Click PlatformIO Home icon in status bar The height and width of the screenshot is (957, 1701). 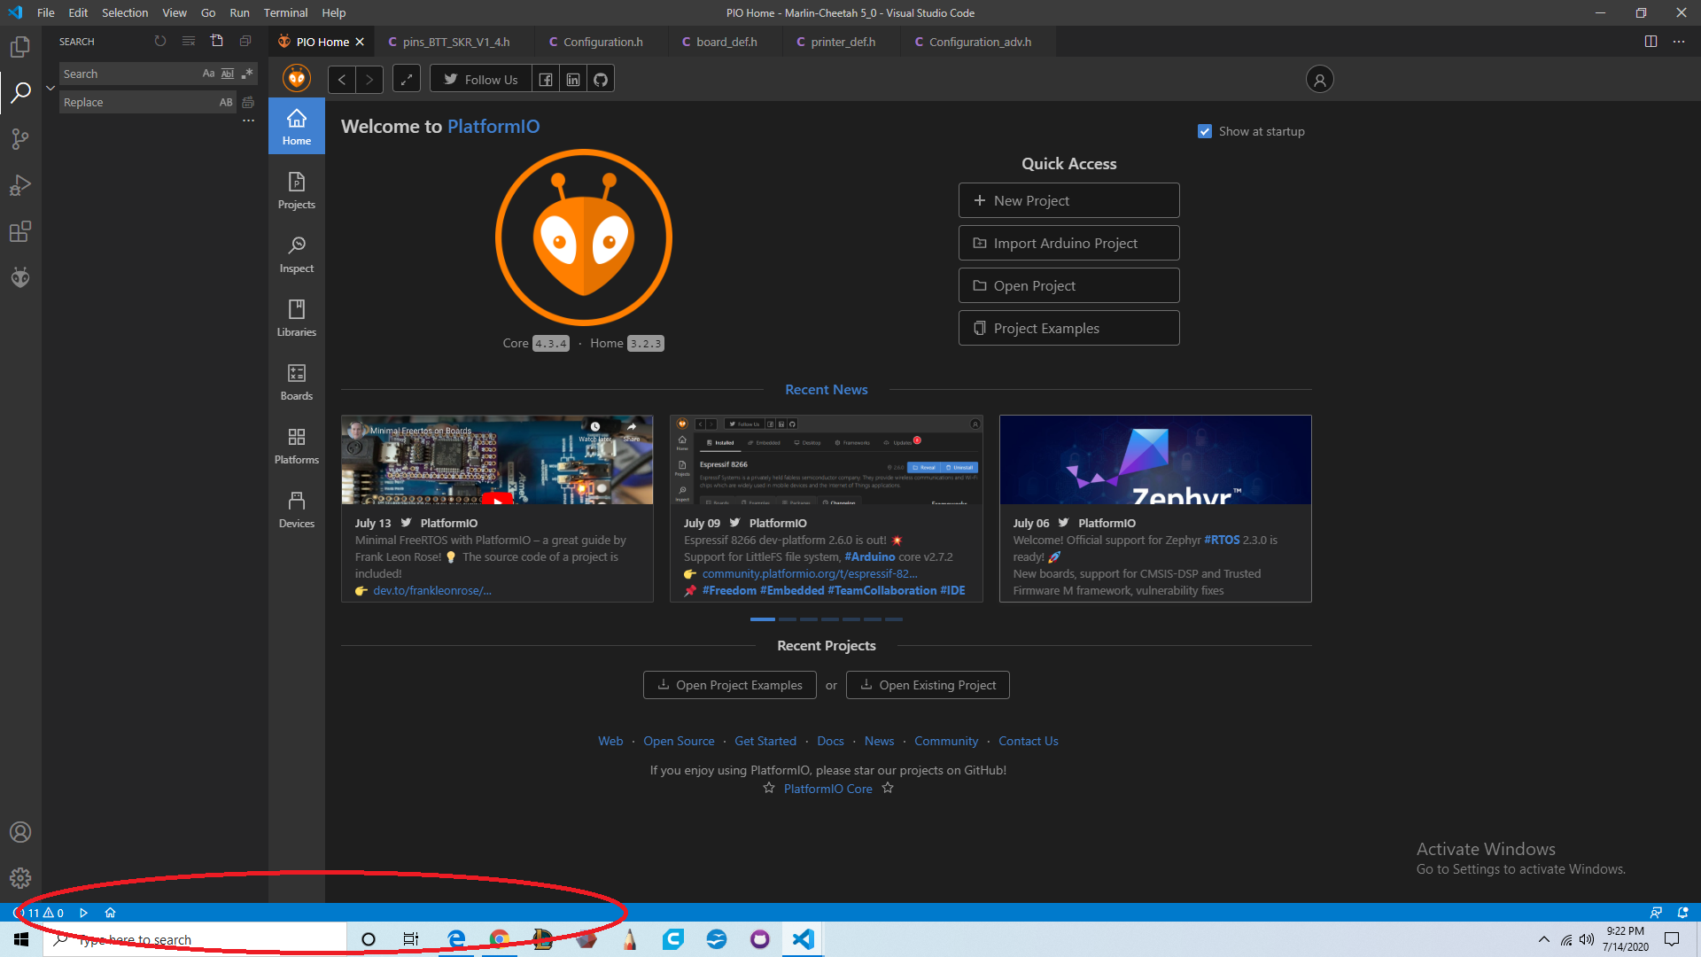point(111,913)
